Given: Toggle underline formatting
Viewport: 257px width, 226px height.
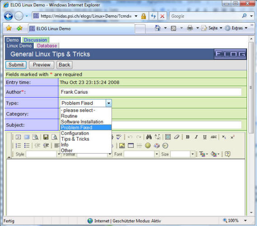Looking at the screenshot, I should coord(205,137).
